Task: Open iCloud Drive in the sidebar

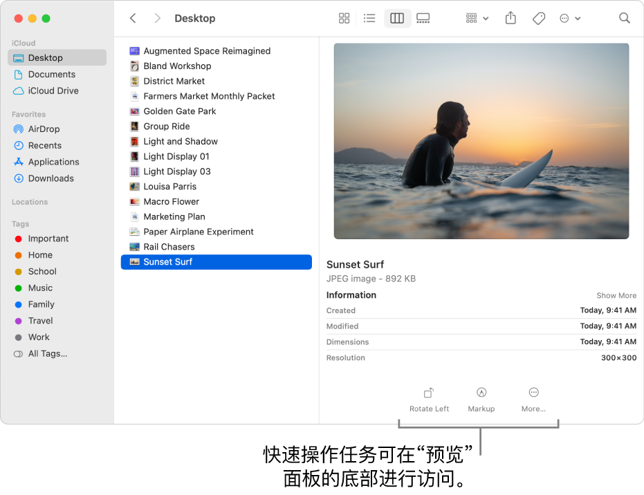Action: click(57, 91)
